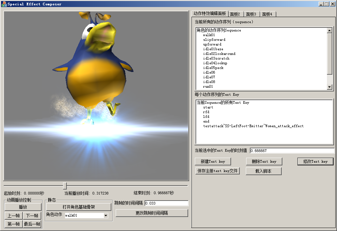The image size is (337, 231).
Task: Advance with the 下一帧 button
Action: coord(32,216)
